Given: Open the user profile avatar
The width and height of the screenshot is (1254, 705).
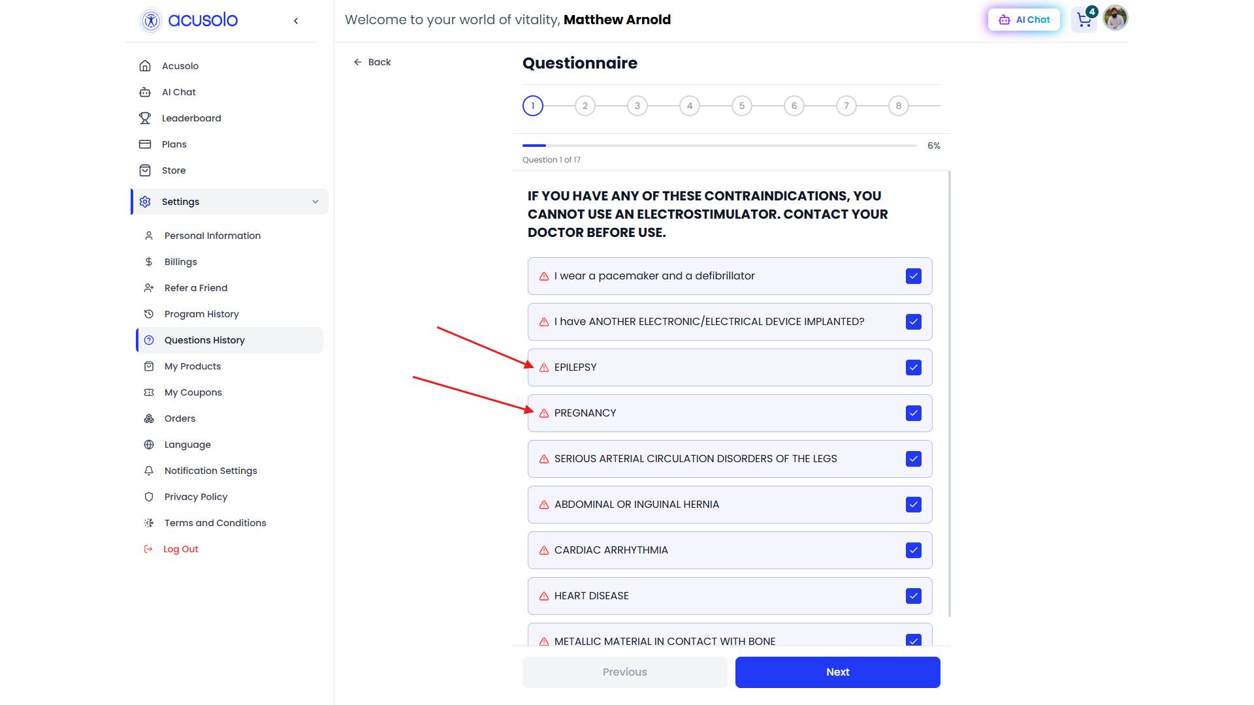Looking at the screenshot, I should [x=1116, y=18].
